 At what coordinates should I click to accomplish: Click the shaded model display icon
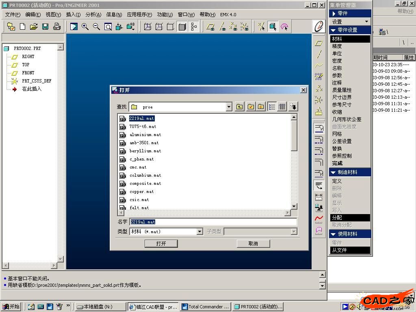coord(182,27)
